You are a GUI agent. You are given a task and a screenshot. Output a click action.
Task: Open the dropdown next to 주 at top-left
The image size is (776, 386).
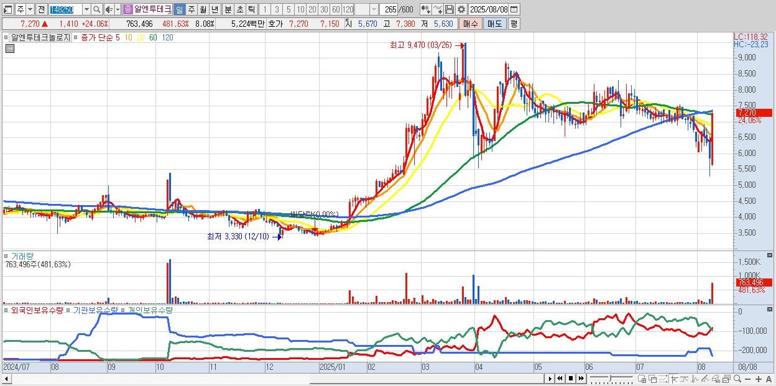coord(30,9)
